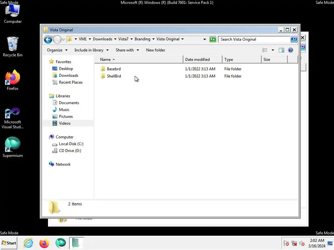
Task: Click the Explorer window taskbar button
Action: coord(76,243)
